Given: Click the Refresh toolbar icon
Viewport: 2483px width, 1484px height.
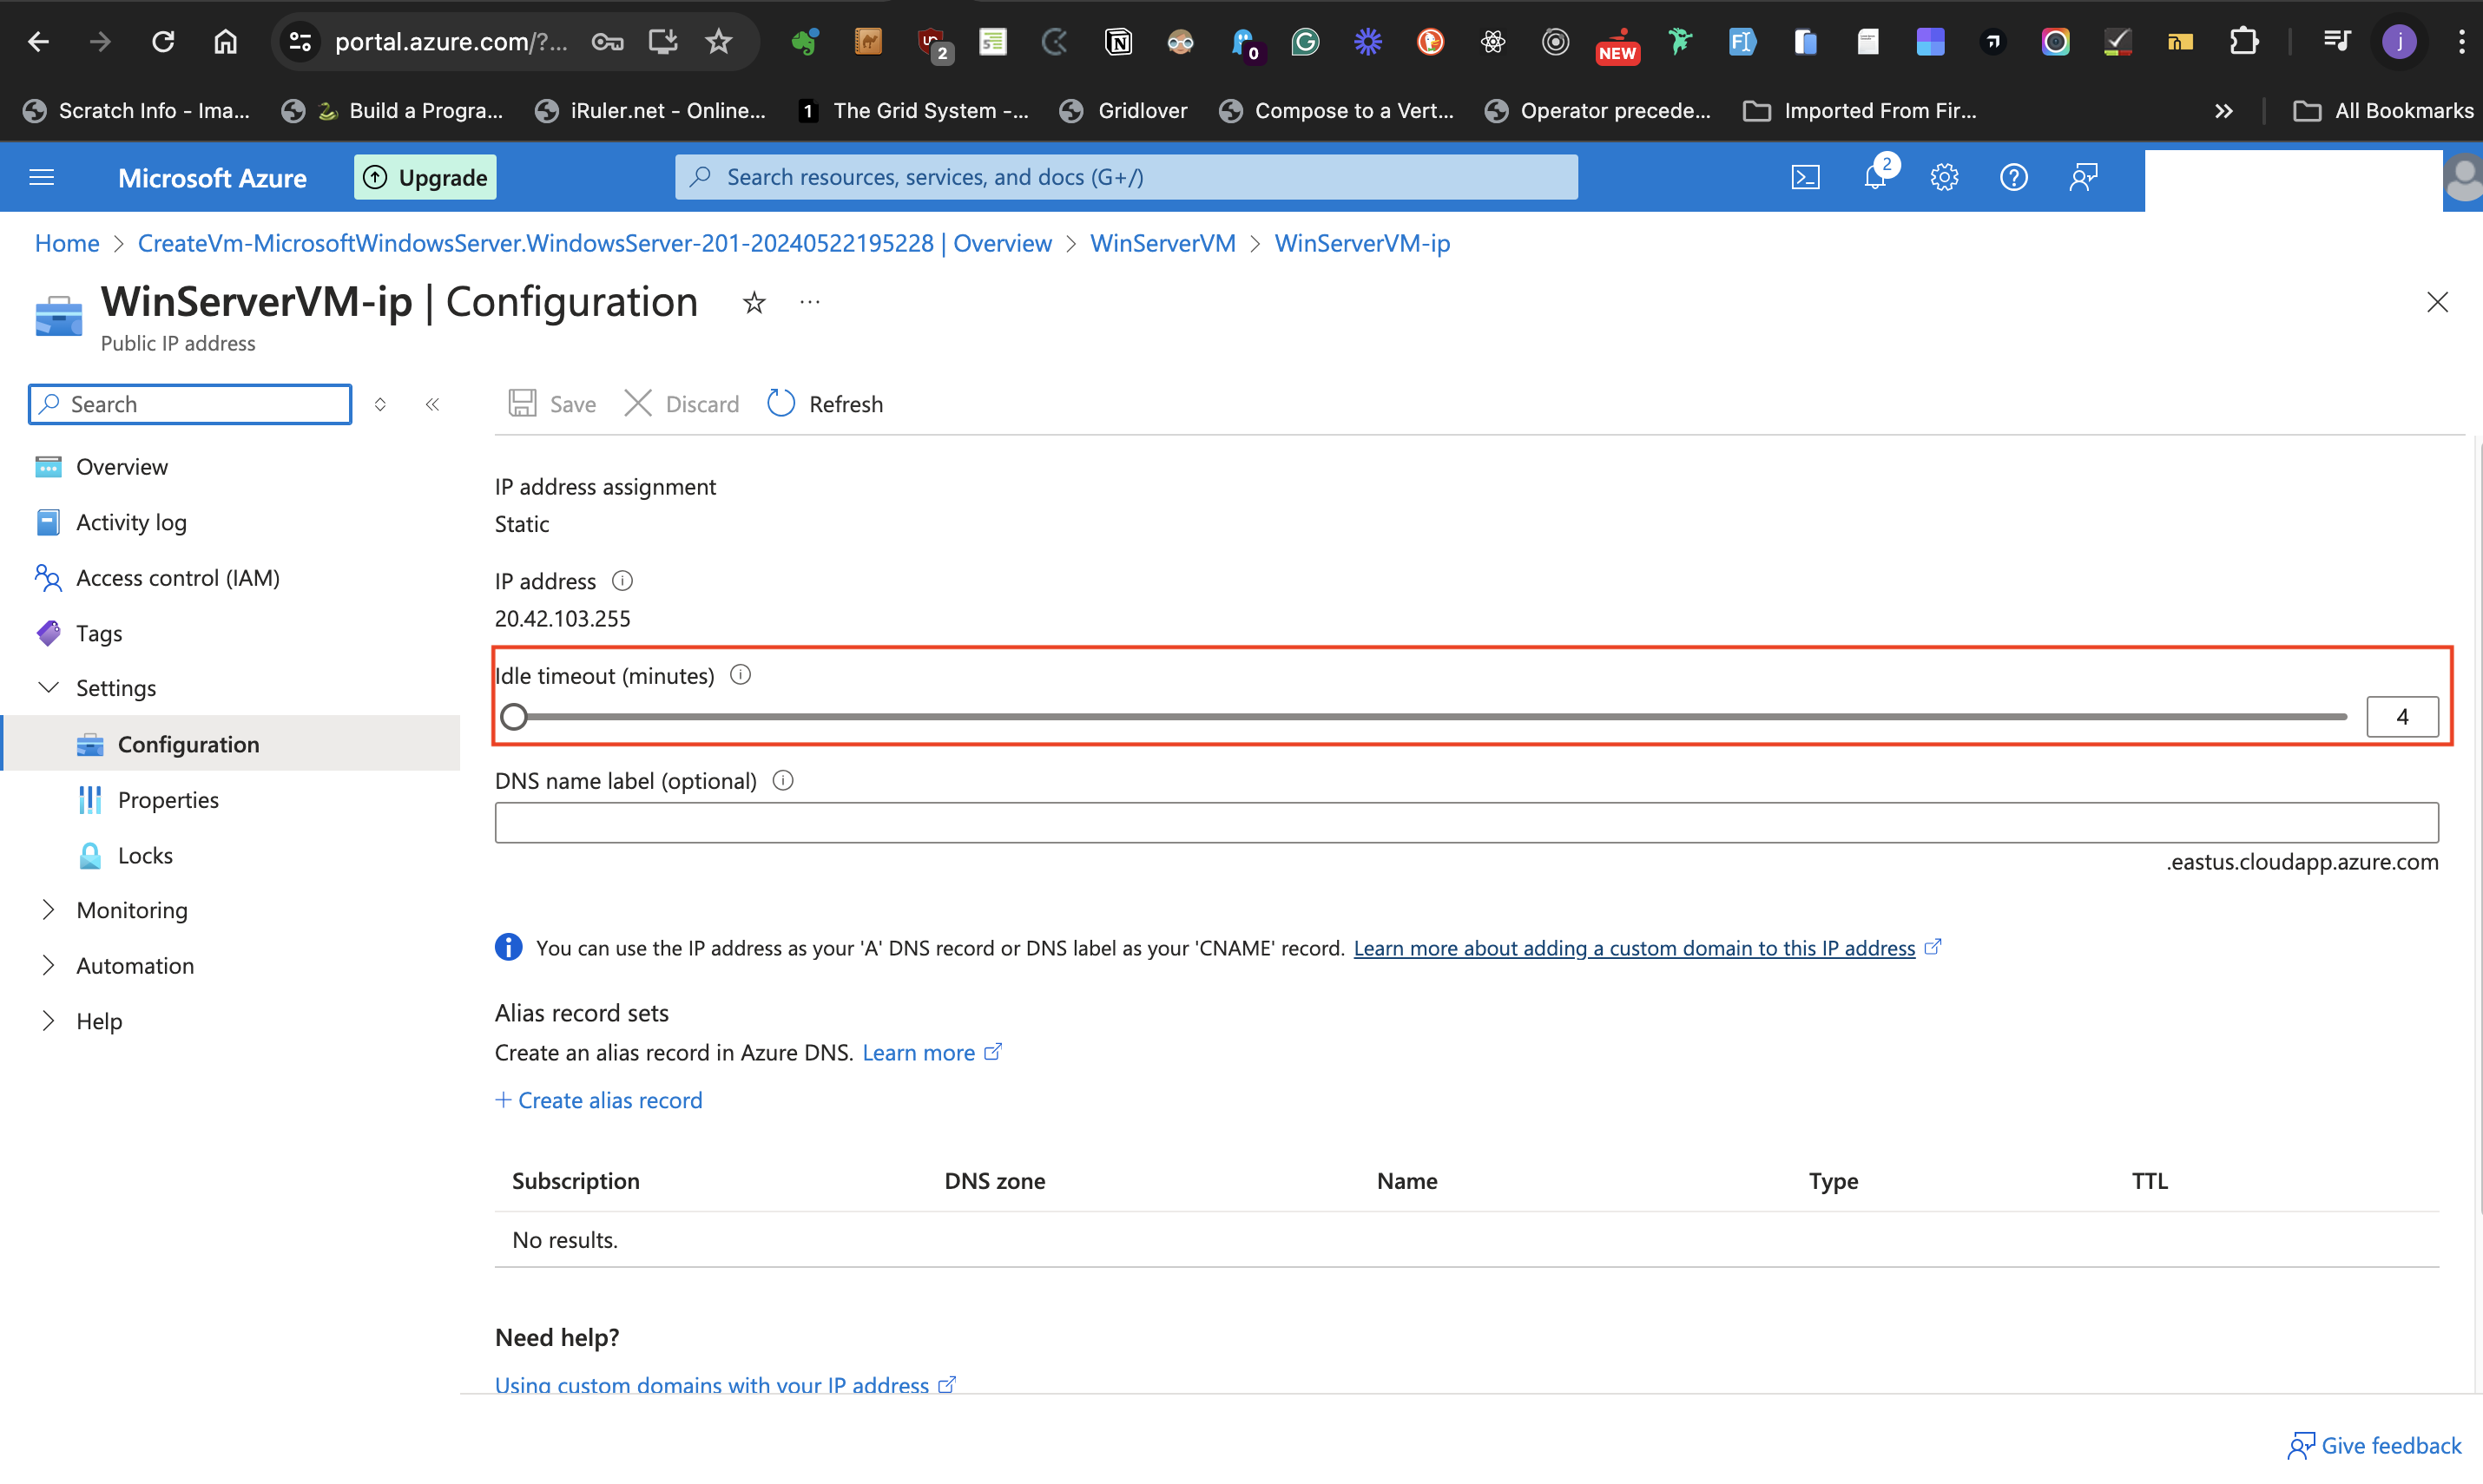Looking at the screenshot, I should point(780,403).
